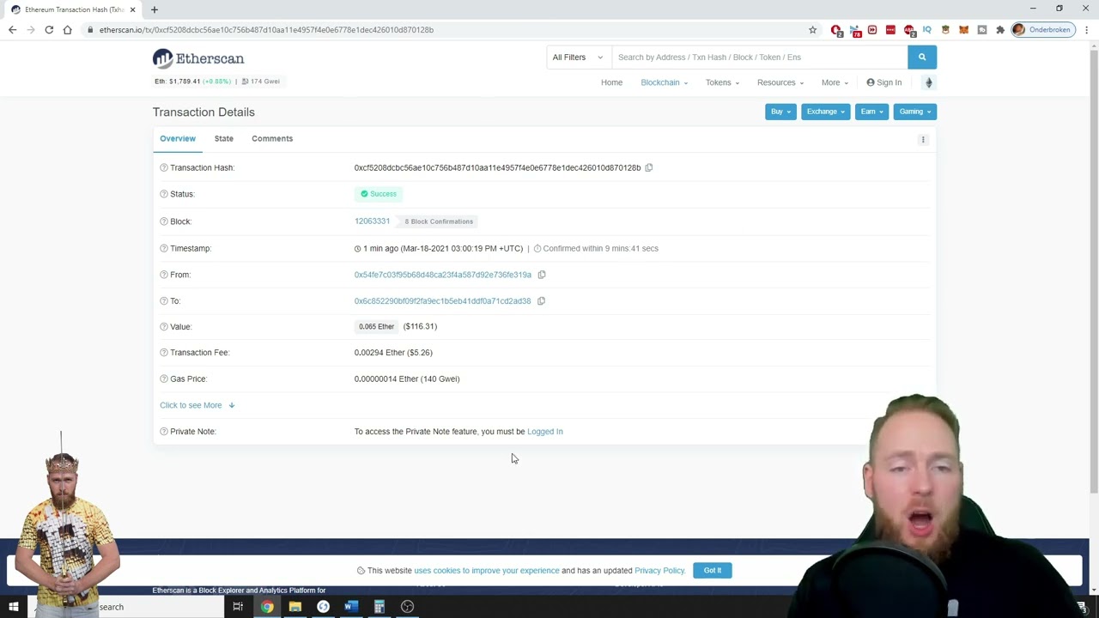Open the All Filters dropdown

[x=579, y=58]
